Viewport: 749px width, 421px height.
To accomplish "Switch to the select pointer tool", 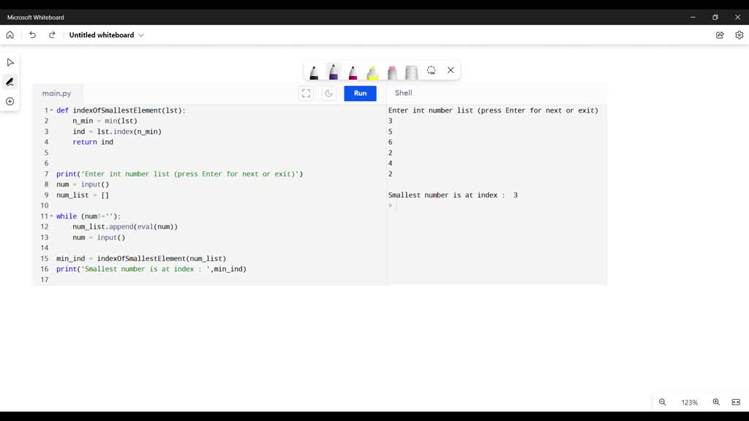I will tap(10, 63).
